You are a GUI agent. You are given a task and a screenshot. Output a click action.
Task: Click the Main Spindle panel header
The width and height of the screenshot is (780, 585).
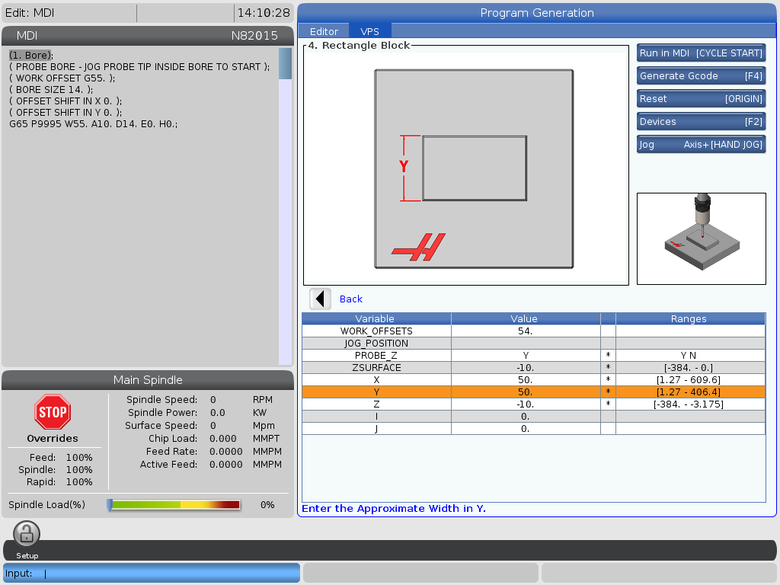pos(148,380)
